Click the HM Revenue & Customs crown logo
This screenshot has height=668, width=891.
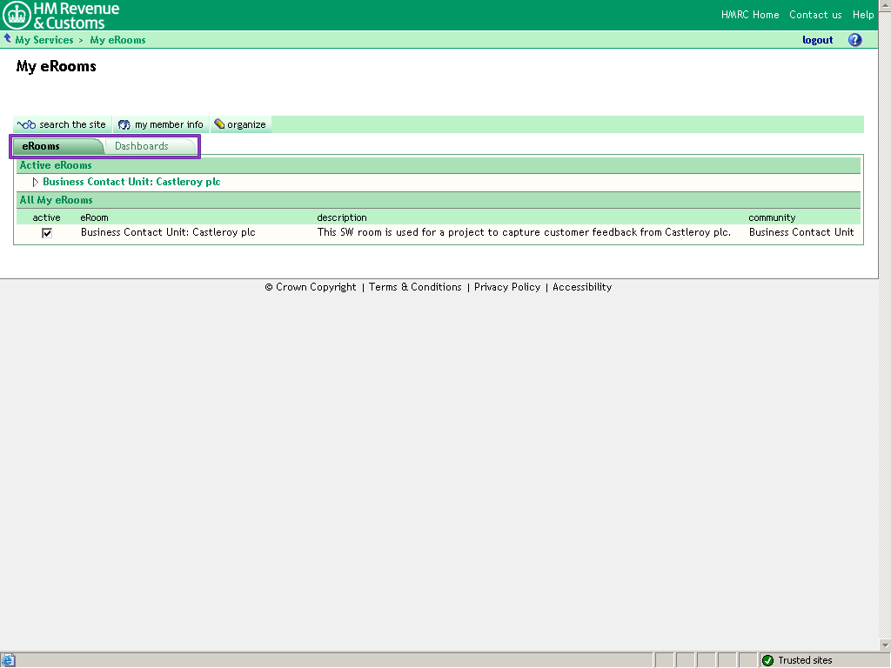click(x=17, y=15)
